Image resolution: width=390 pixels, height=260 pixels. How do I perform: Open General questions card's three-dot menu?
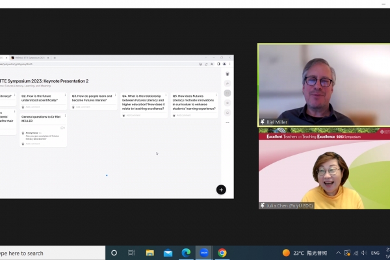point(65,116)
